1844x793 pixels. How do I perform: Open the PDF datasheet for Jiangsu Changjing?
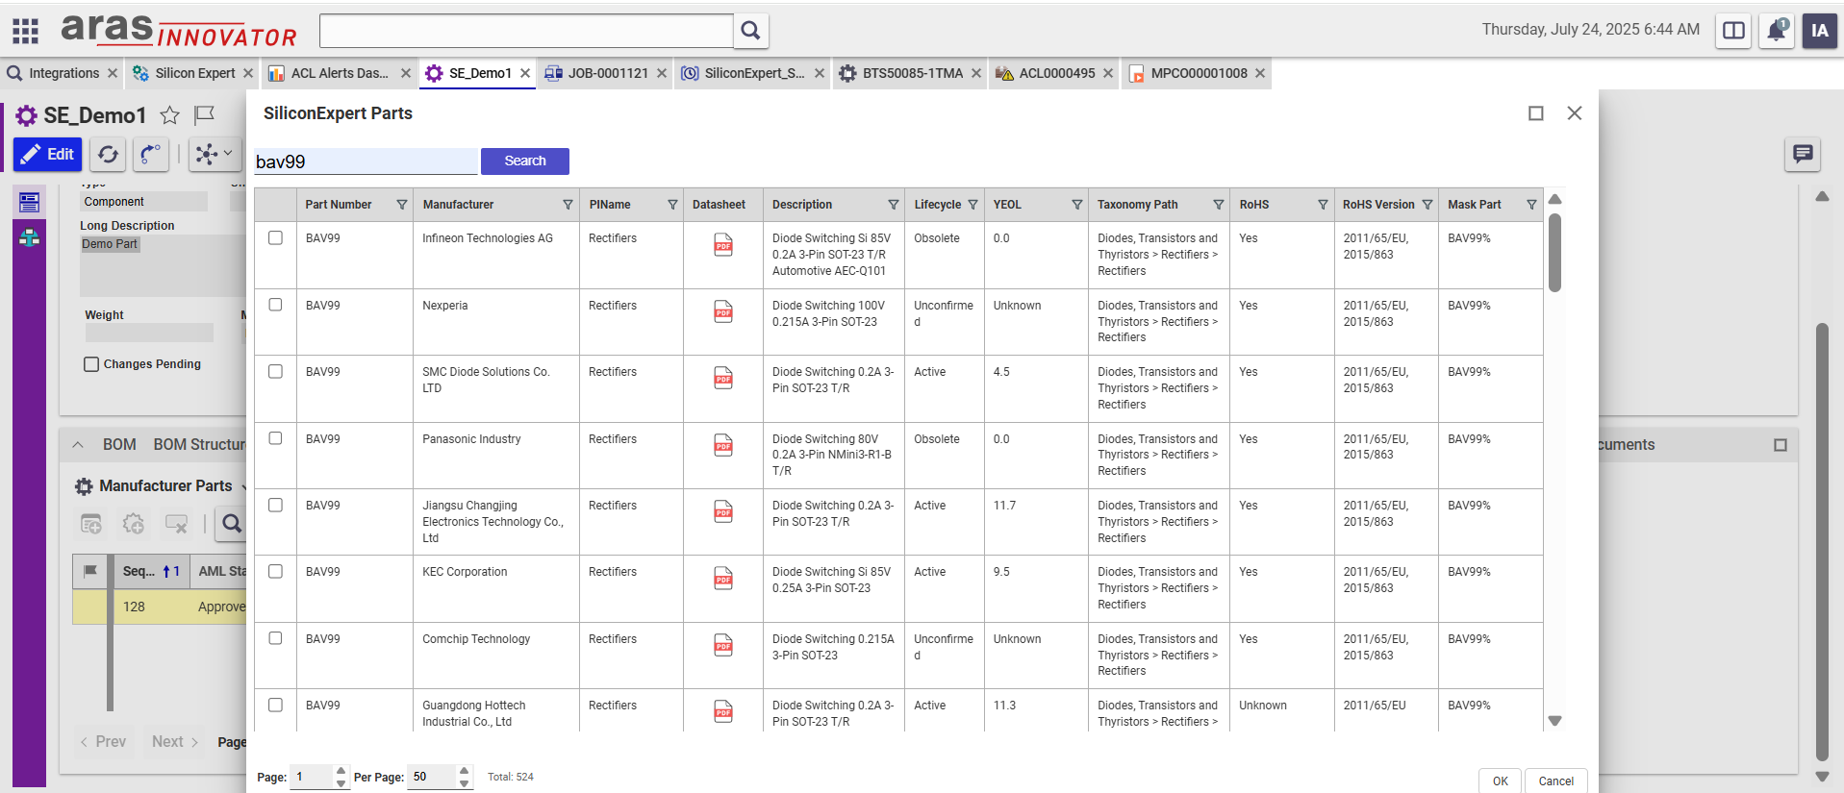click(723, 512)
